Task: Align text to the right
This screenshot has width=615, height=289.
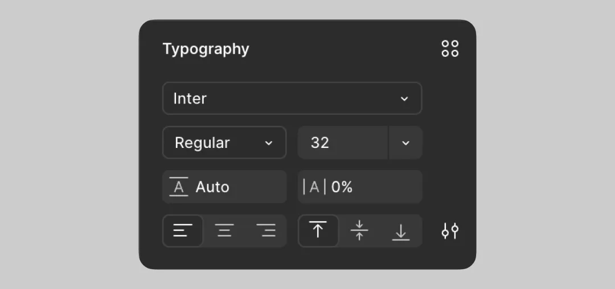Action: click(x=266, y=231)
